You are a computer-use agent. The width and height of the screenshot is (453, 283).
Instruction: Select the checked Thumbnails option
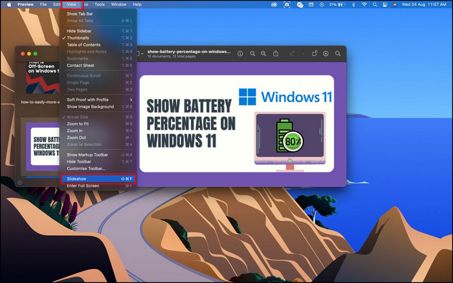click(x=98, y=37)
